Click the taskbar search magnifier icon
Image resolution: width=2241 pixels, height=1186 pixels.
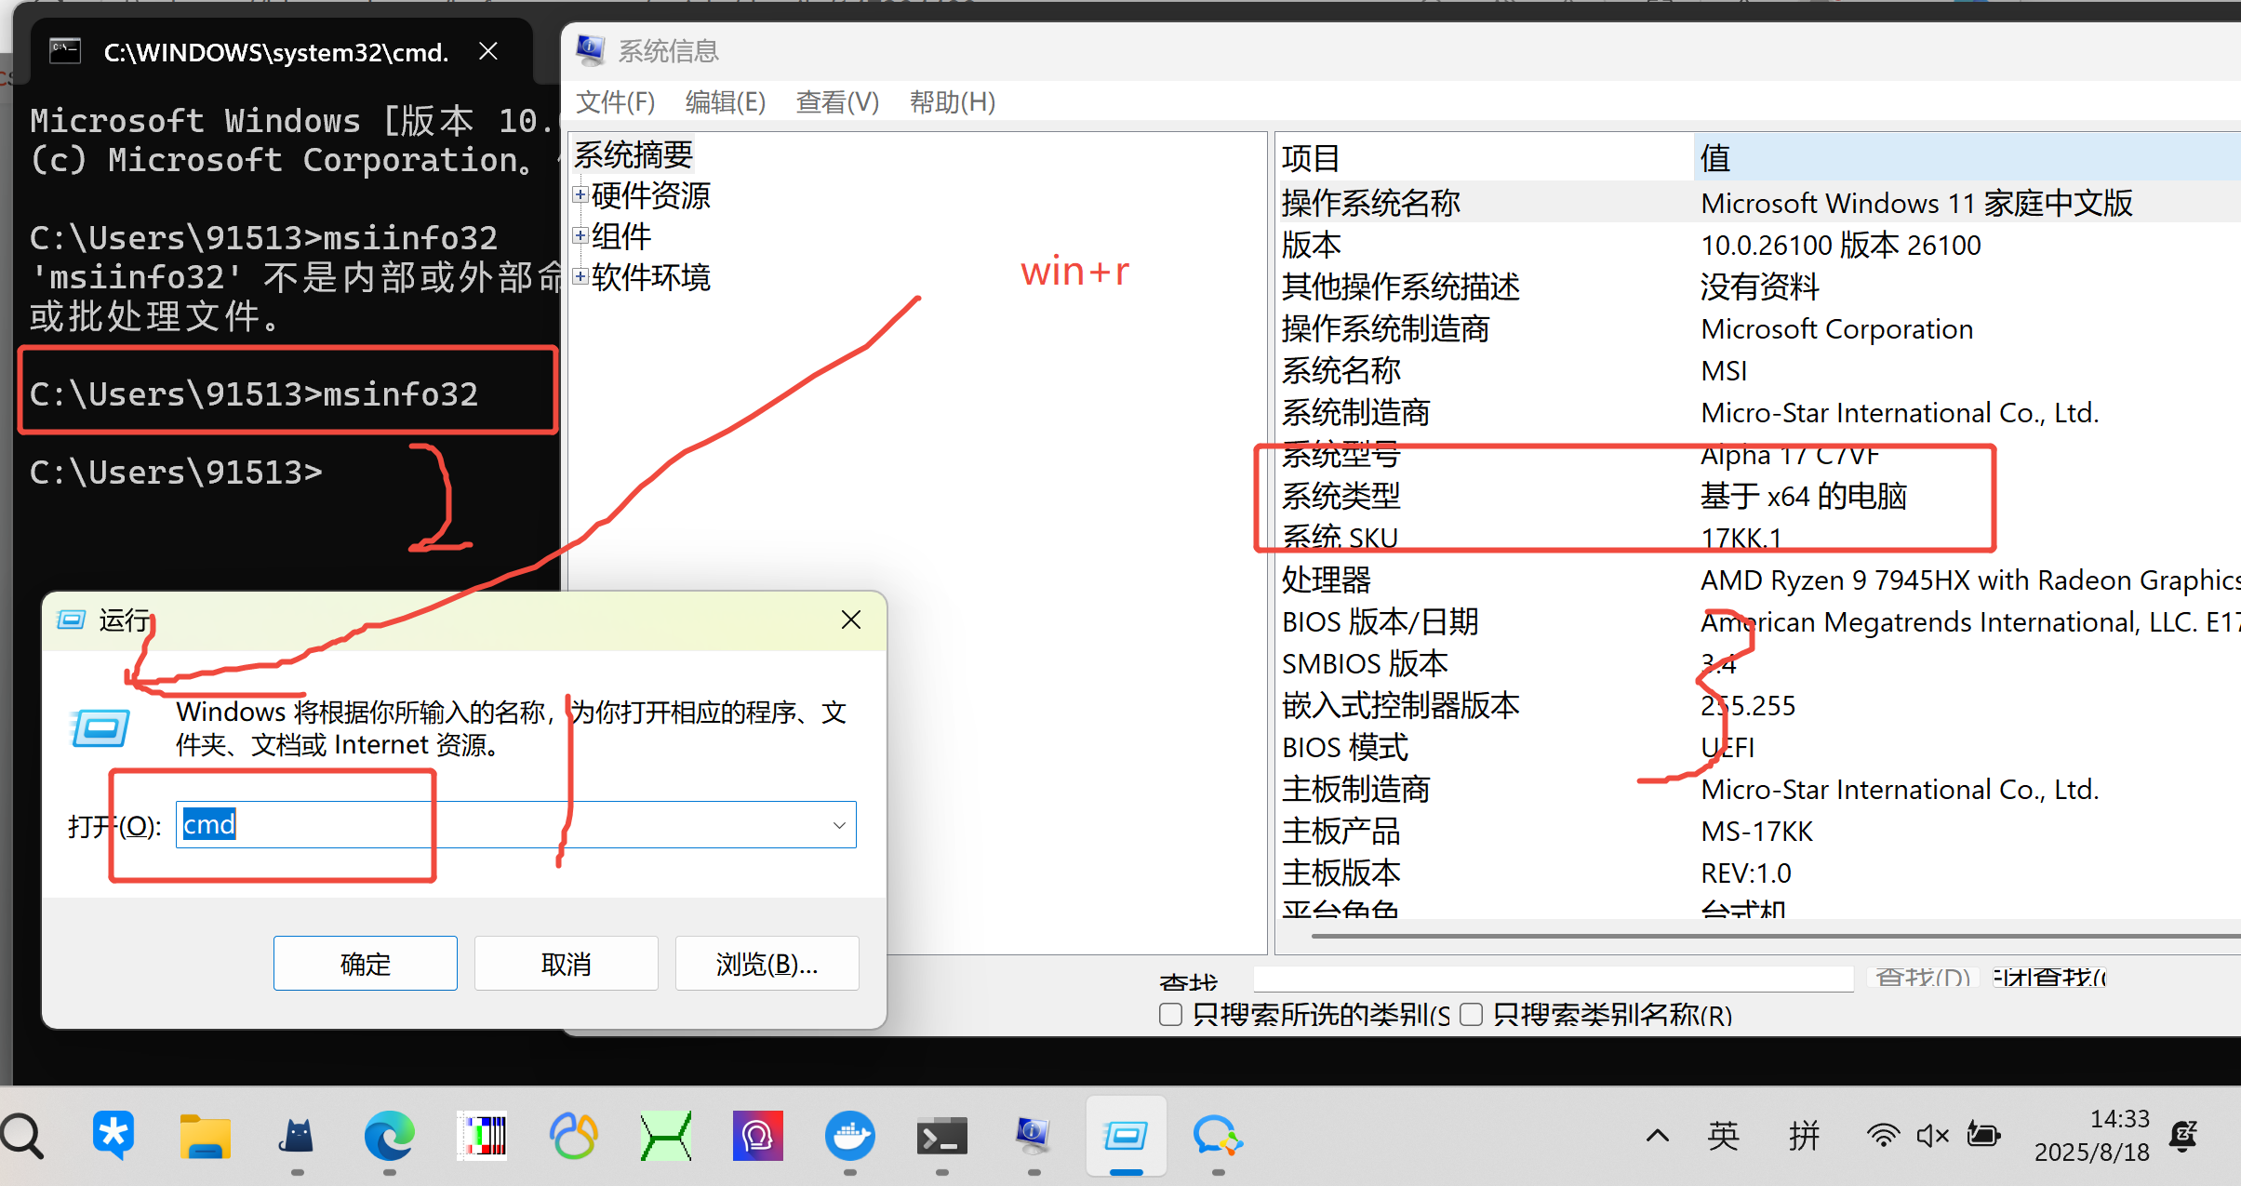point(22,1136)
